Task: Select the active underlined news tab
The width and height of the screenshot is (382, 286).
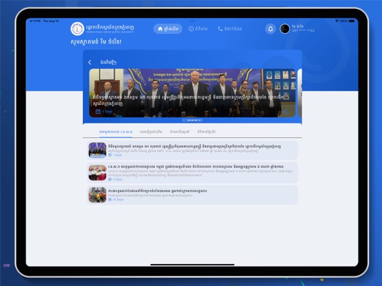Action: [116, 131]
